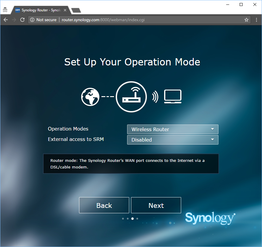Click the highlighted third wizard step dot
This screenshot has width=262, height=247.
(132, 219)
